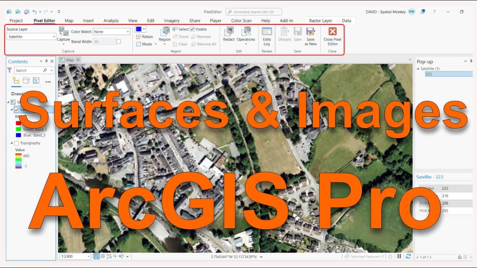Open the Contents pane options chevron
This screenshot has width=477, height=268.
click(x=41, y=61)
